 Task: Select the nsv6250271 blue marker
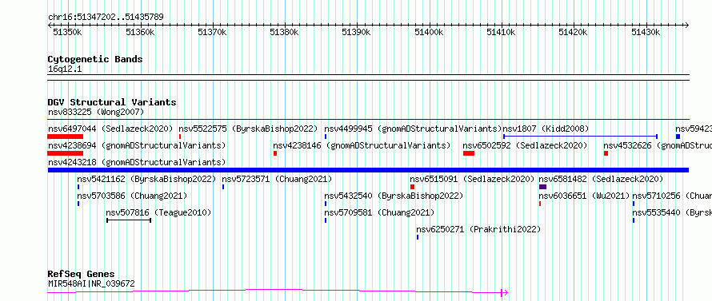click(418, 237)
